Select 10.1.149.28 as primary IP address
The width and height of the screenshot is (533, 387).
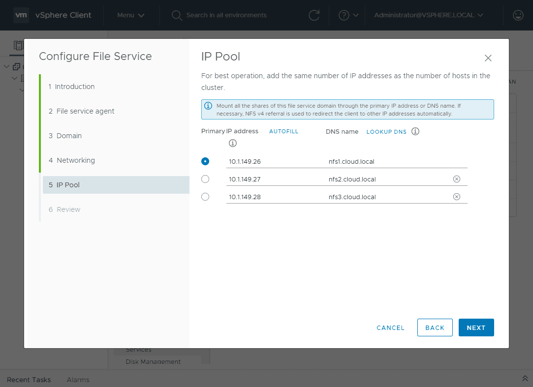coord(205,197)
